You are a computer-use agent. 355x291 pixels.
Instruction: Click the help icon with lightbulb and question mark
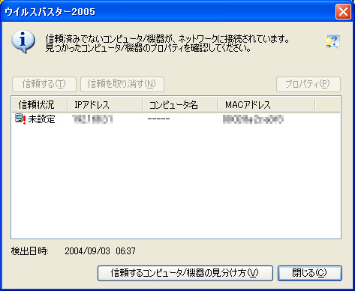332,41
